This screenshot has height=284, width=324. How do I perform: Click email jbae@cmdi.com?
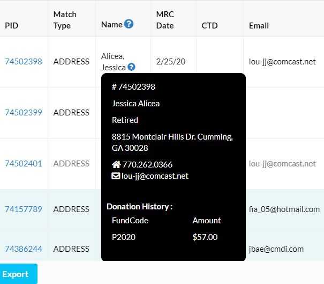276,249
